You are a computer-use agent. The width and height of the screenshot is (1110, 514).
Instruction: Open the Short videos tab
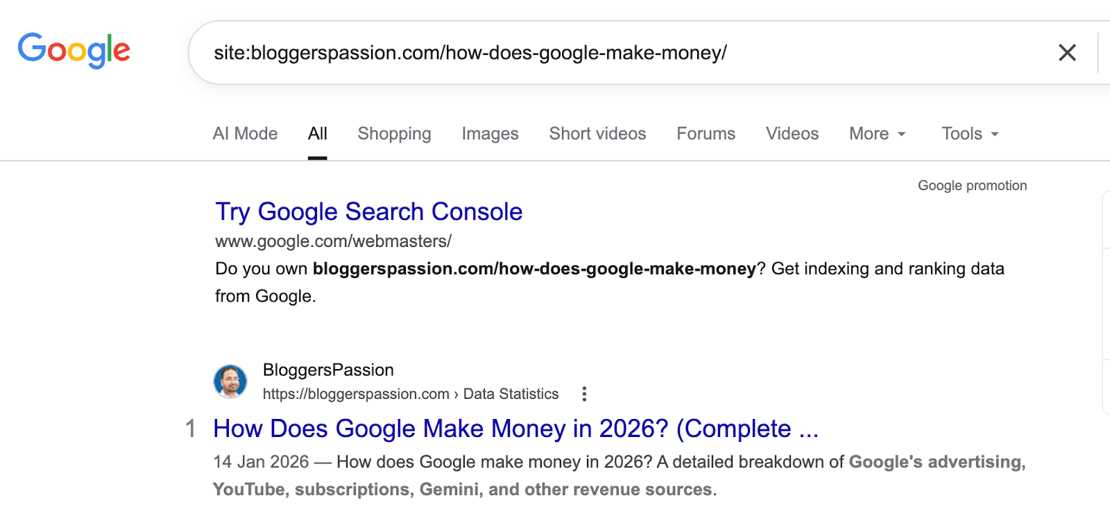point(597,133)
